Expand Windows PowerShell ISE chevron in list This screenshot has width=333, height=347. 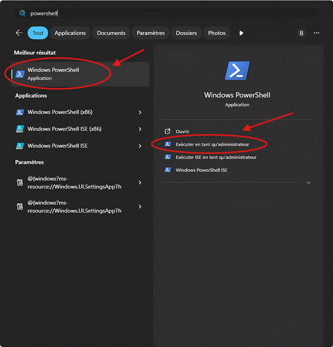tap(140, 146)
